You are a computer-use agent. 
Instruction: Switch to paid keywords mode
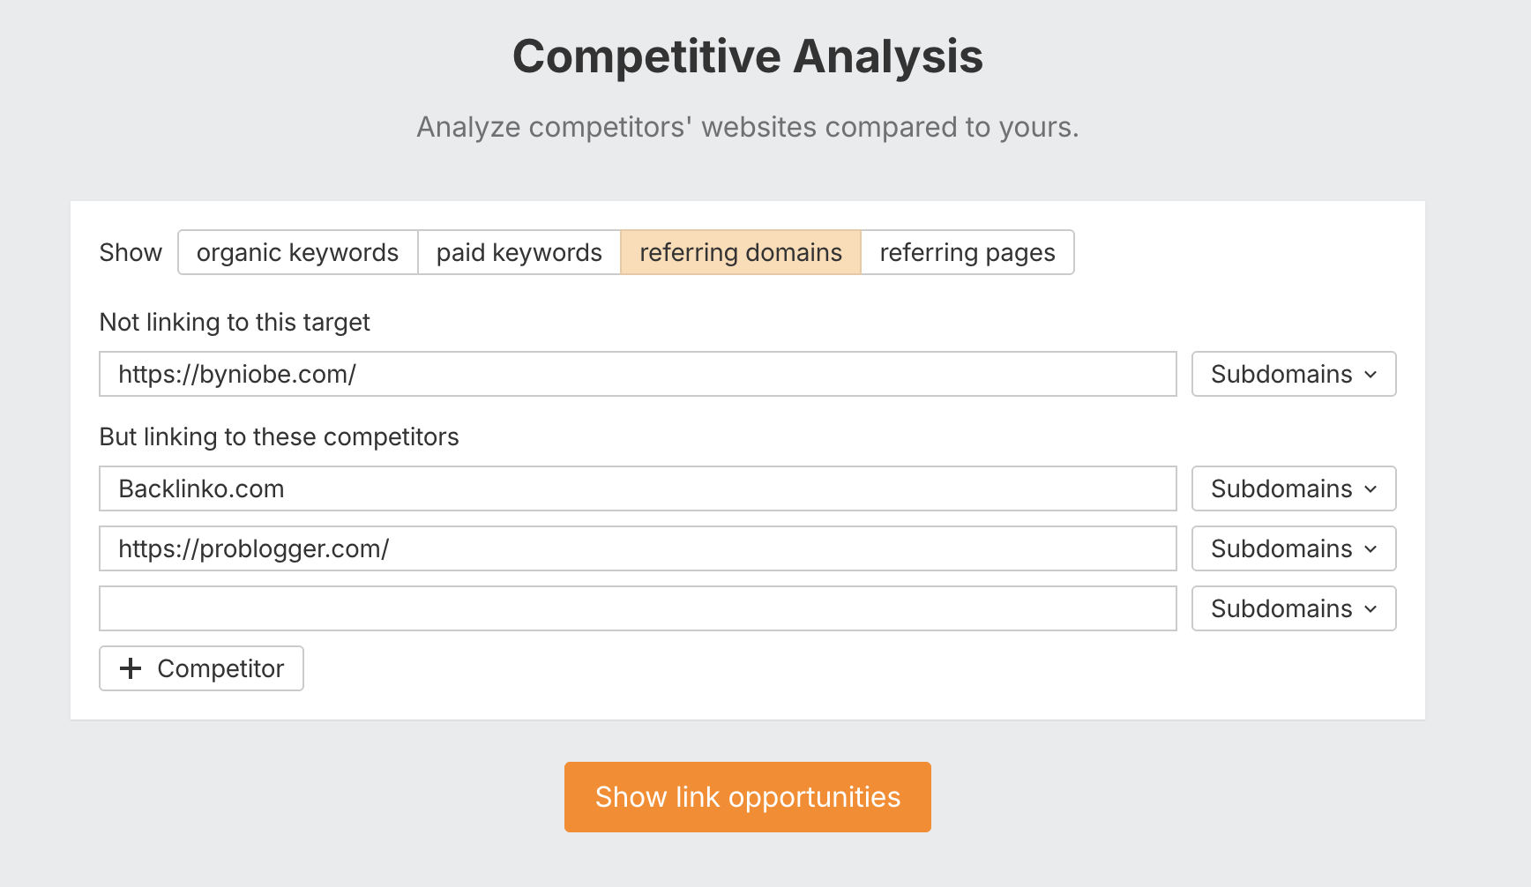(519, 253)
